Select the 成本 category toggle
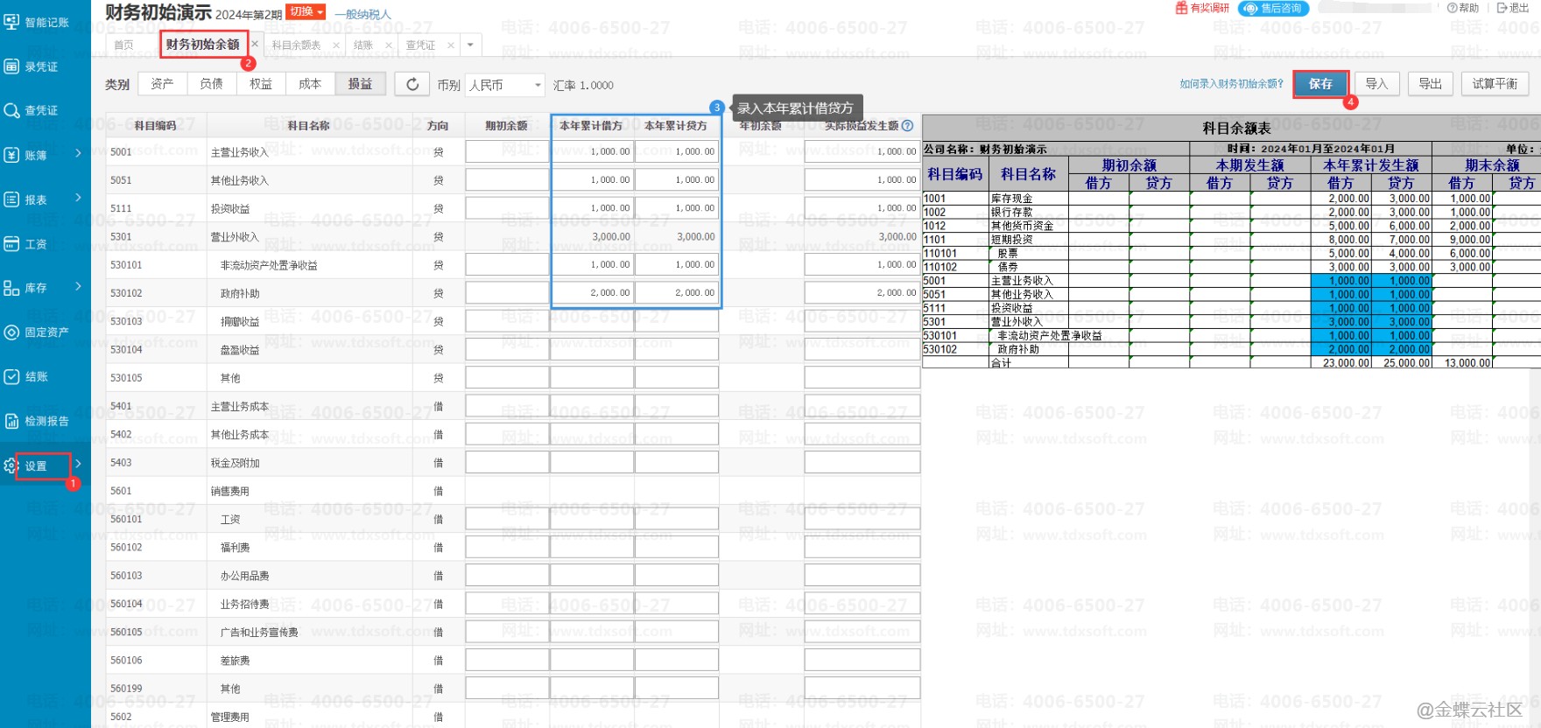Image resolution: width=1541 pixels, height=728 pixels. [x=310, y=84]
